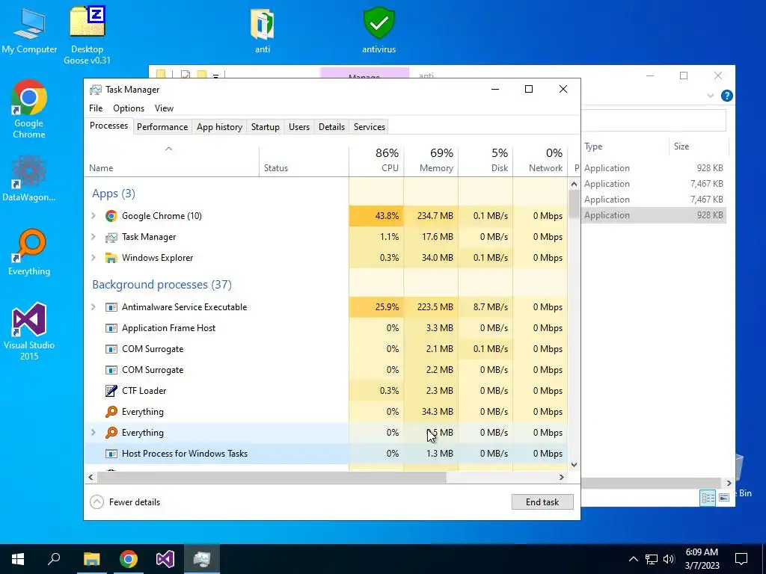This screenshot has height=574, width=766.
Task: Open Everything search desktop shortcut
Action: coord(29,253)
